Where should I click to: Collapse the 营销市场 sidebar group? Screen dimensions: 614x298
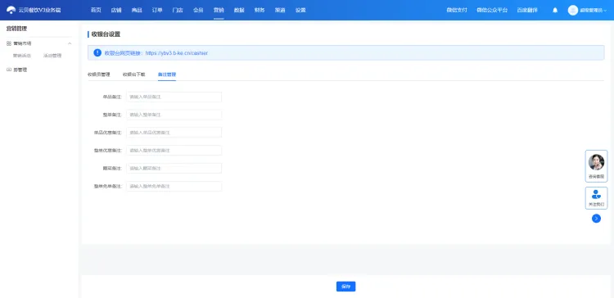(x=70, y=43)
